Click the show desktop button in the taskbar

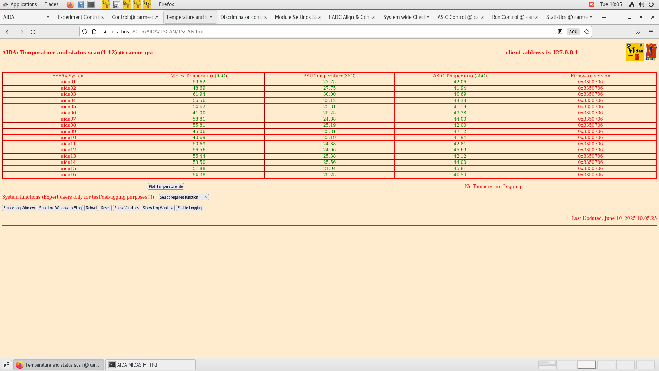(7, 364)
